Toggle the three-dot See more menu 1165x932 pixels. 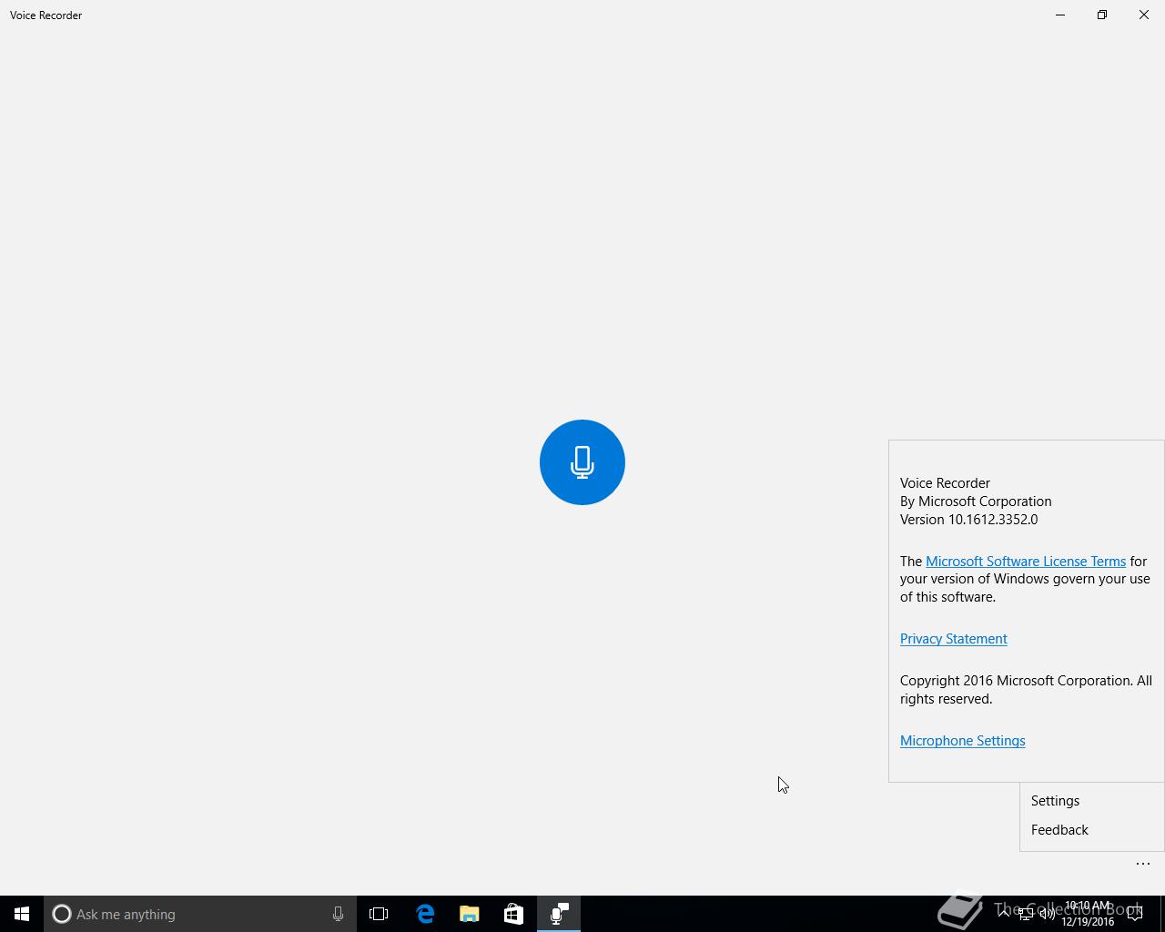coord(1143,864)
